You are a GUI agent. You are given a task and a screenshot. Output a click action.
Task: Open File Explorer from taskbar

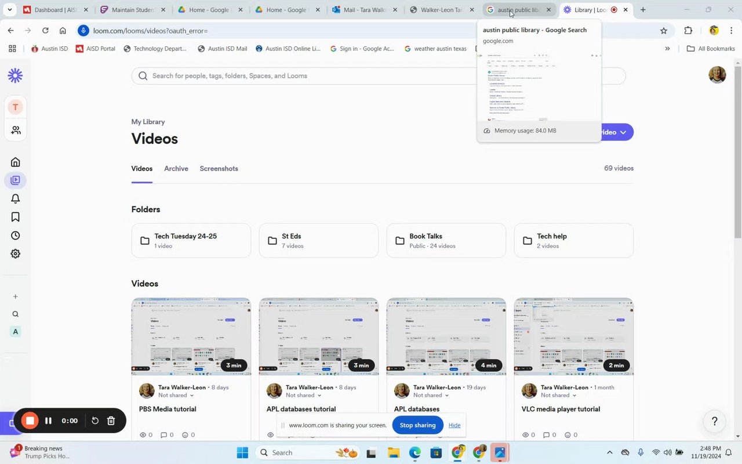tap(394, 452)
